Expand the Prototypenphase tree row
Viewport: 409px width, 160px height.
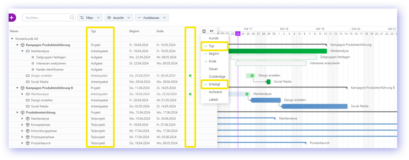pyautogui.click(x=23, y=137)
